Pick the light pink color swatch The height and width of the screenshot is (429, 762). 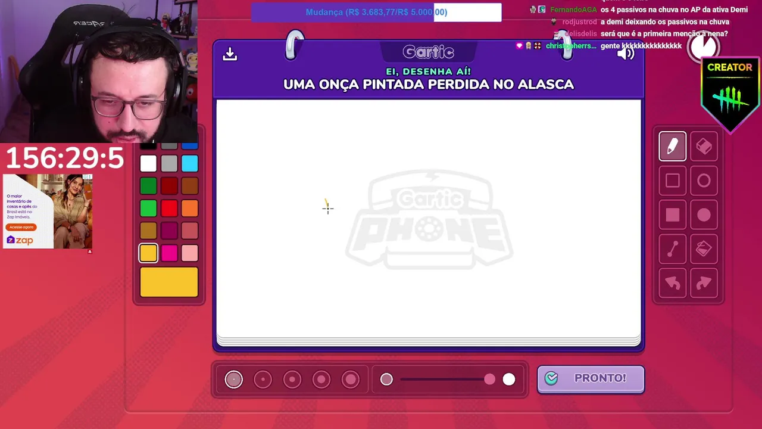[190, 253]
